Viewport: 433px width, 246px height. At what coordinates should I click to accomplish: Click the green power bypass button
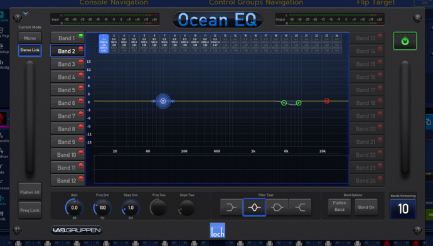pyautogui.click(x=405, y=41)
